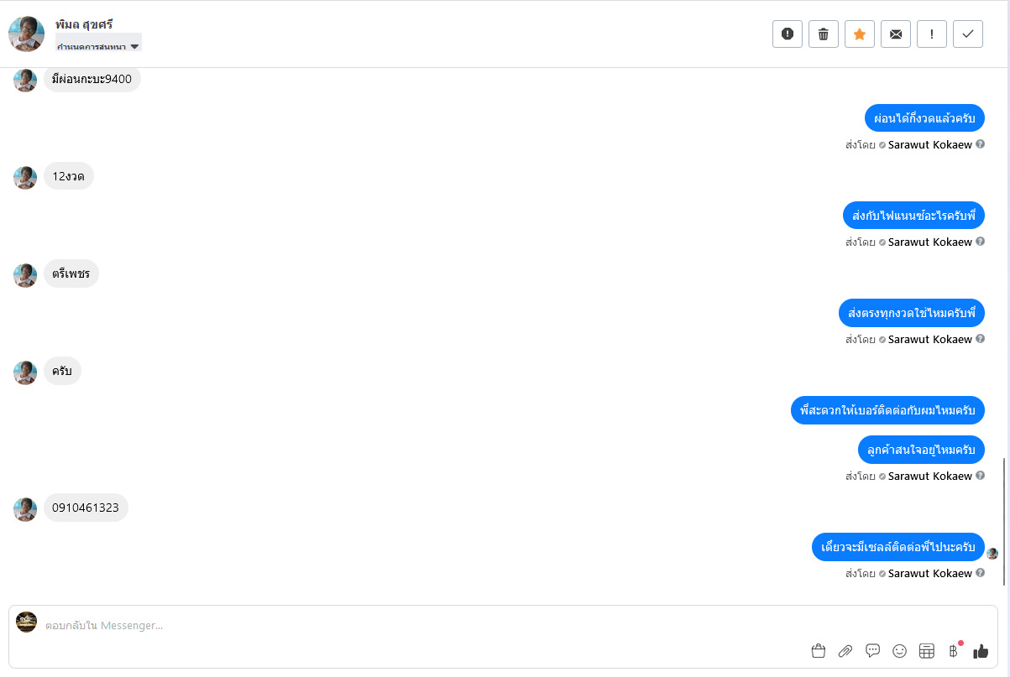Mark conversation done with checkmark button
This screenshot has height=677, width=1010.
click(968, 34)
